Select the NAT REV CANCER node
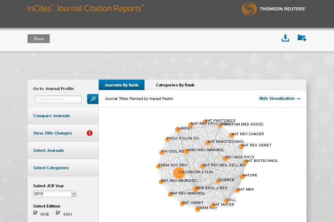334x222 pixels. 231,135
